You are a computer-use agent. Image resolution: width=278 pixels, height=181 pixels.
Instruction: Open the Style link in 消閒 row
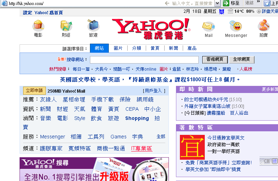click(x=80, y=118)
